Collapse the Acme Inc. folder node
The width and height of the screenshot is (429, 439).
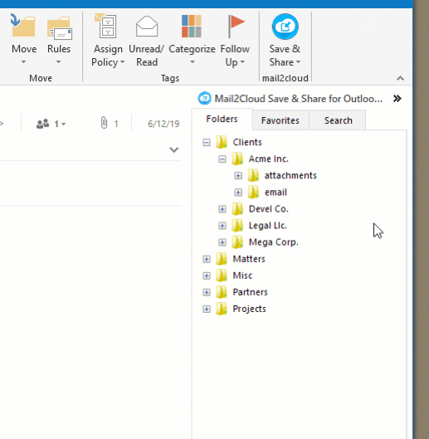(x=222, y=159)
